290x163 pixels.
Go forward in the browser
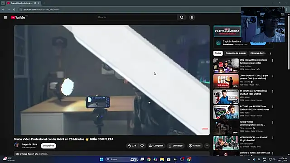[9, 10]
